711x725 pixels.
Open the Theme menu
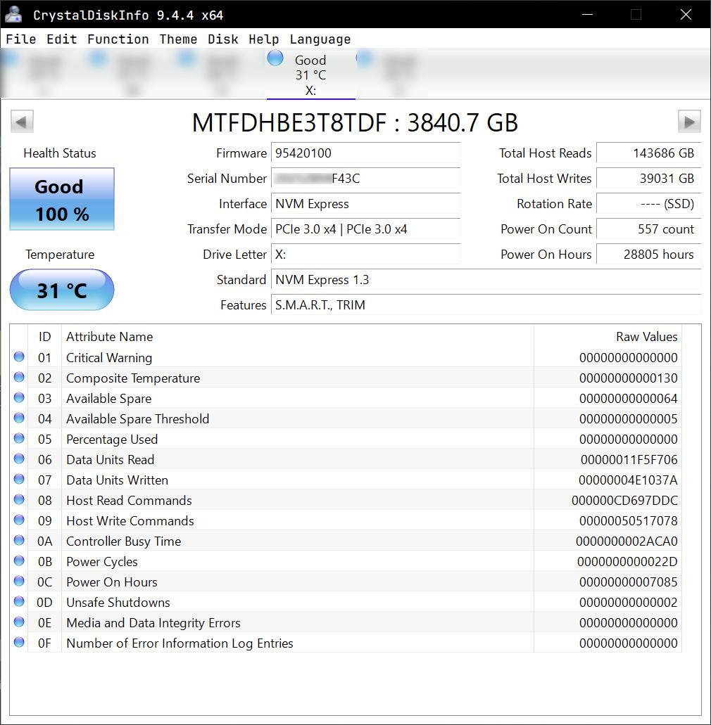177,39
